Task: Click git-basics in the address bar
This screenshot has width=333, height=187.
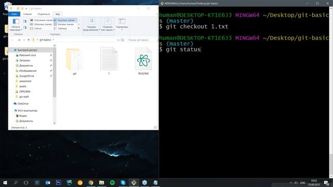Action: (x=45, y=40)
